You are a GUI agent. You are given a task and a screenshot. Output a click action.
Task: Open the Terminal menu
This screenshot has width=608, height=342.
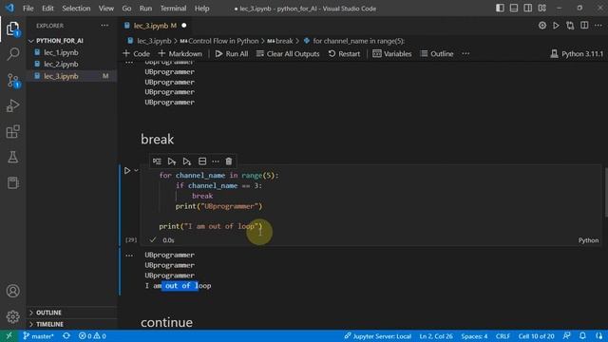point(173,9)
